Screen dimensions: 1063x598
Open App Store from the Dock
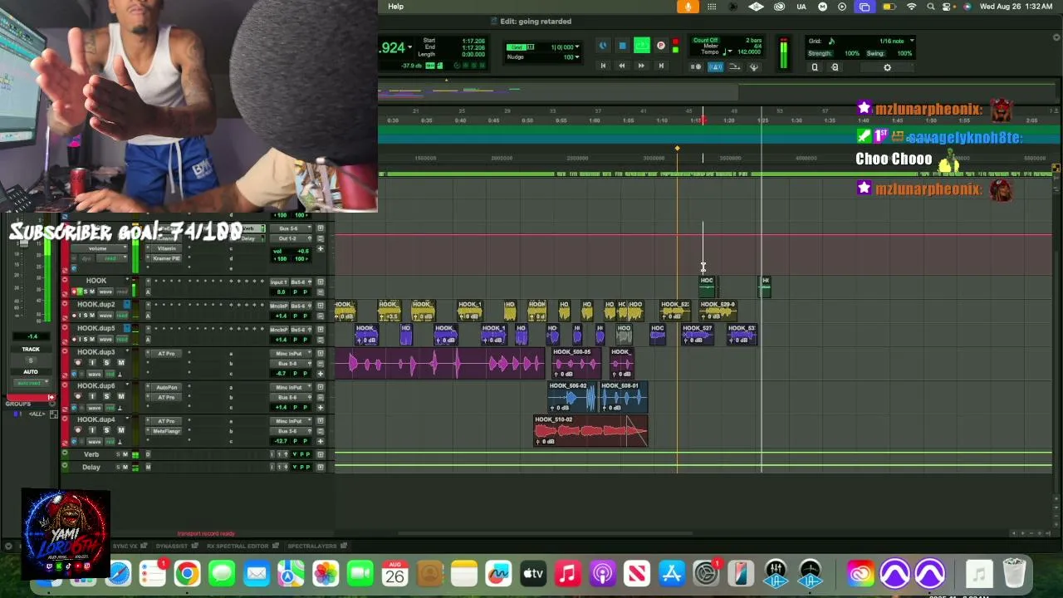coord(671,573)
